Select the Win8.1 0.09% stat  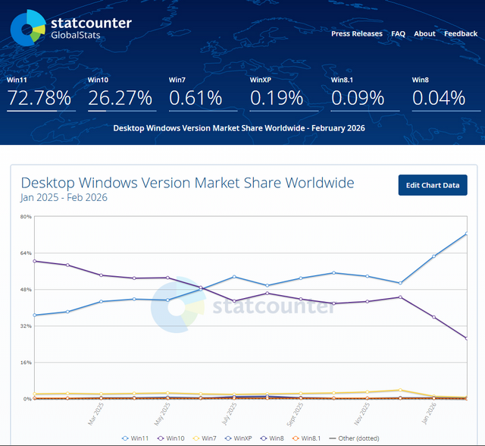coord(365,93)
